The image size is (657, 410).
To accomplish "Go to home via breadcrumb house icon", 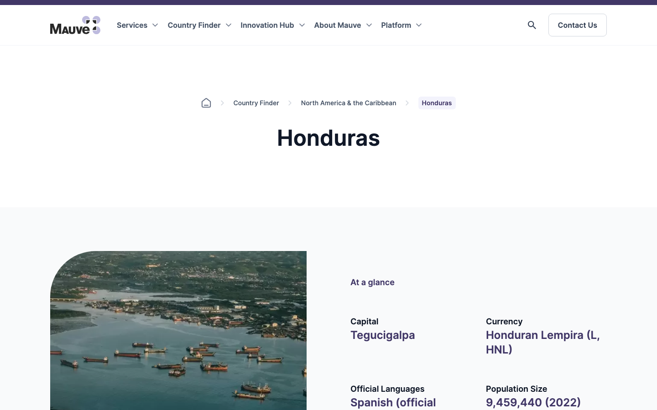I will [206, 103].
